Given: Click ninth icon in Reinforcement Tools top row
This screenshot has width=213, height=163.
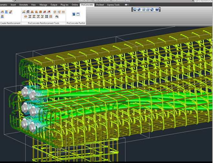Looking at the screenshot, I should coord(59,12).
